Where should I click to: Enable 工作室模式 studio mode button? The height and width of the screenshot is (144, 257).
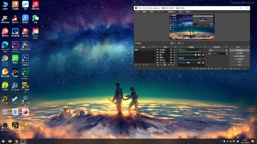[239, 59]
